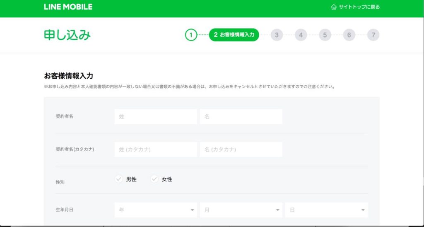Click the 契約者名 label
Image resolution: width=424 pixels, height=227 pixels.
pos(64,116)
